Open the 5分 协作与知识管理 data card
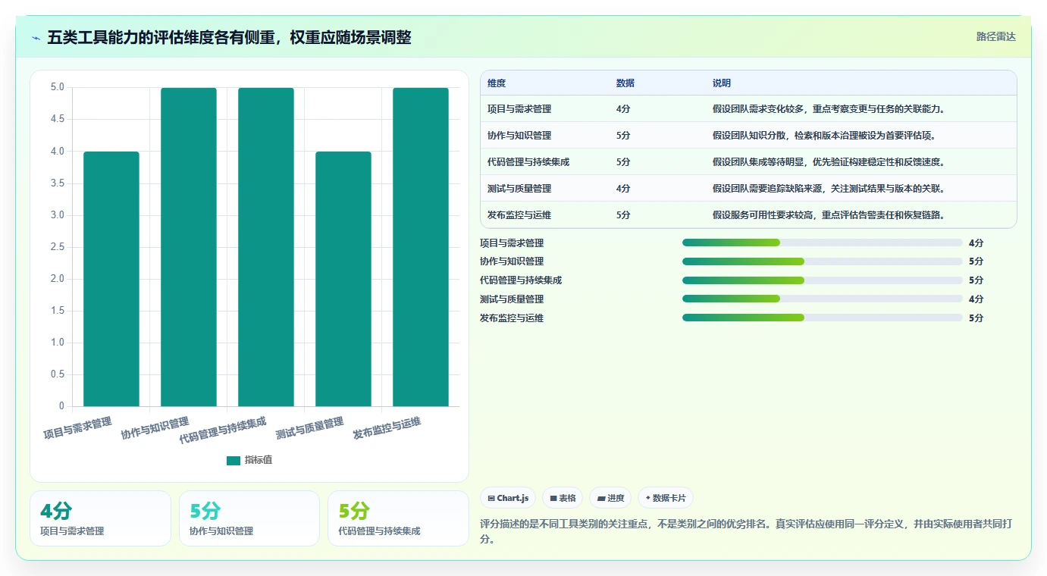Screen dimensions: 1047x576 point(249,518)
